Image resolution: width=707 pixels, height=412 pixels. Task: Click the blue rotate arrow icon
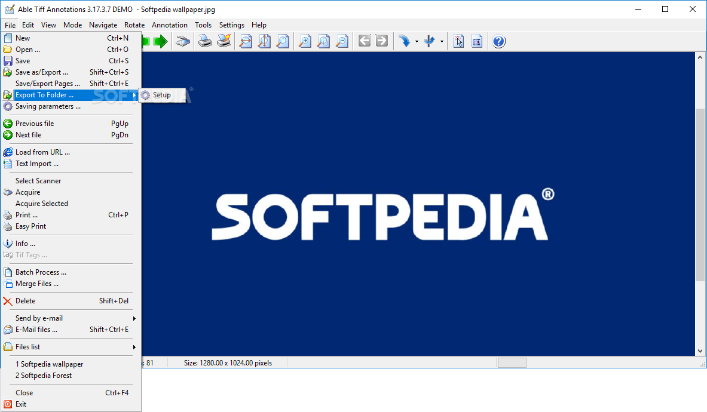(405, 41)
